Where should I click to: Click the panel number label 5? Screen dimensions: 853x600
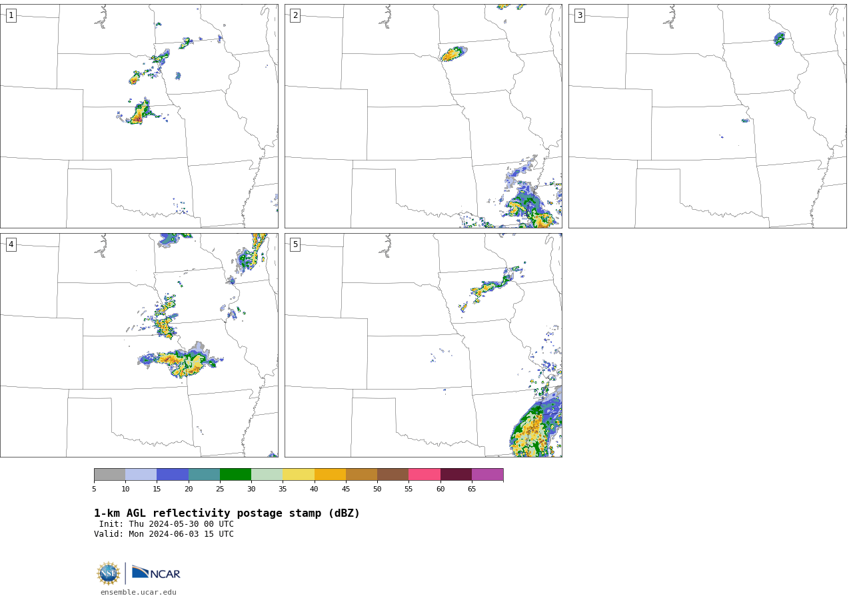295,244
